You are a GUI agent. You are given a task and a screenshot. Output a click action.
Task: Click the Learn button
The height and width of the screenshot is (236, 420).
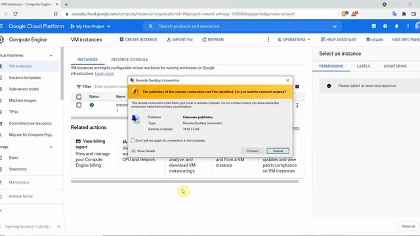(375, 39)
